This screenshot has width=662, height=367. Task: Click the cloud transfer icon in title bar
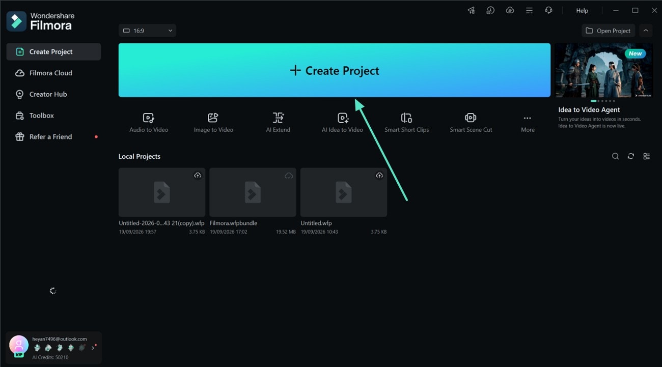(510, 10)
